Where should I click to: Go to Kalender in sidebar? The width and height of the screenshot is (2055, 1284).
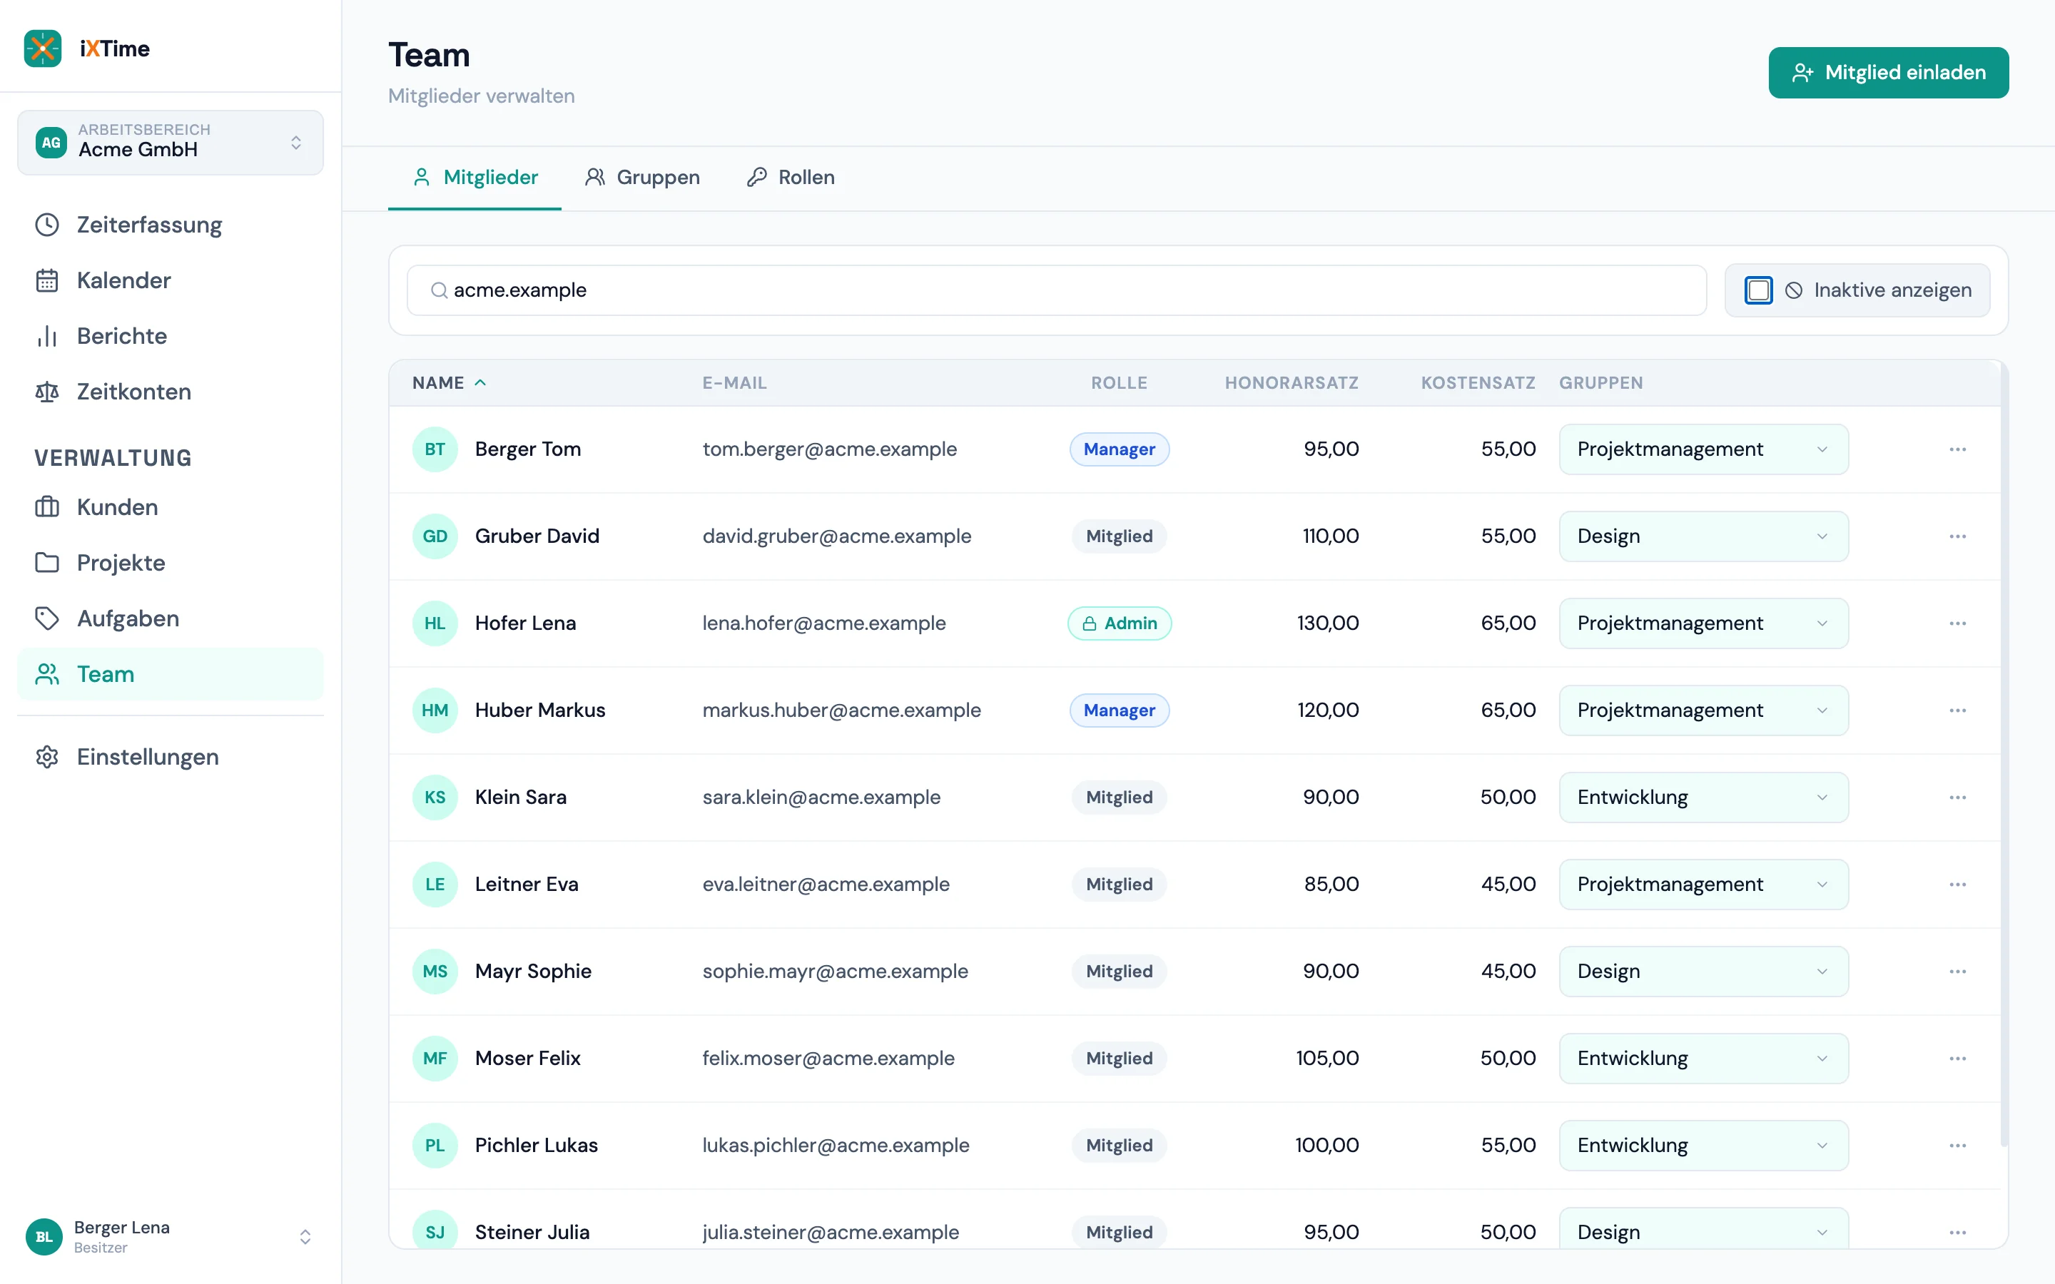(170, 280)
